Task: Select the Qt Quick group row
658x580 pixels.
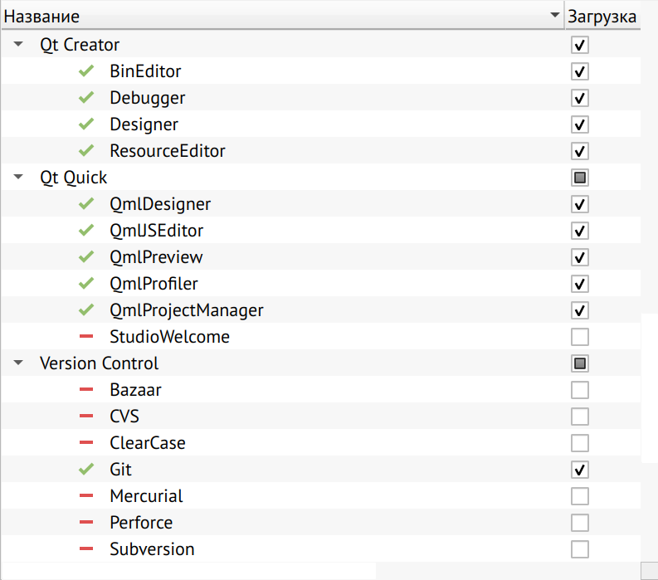Action: [x=321, y=177]
